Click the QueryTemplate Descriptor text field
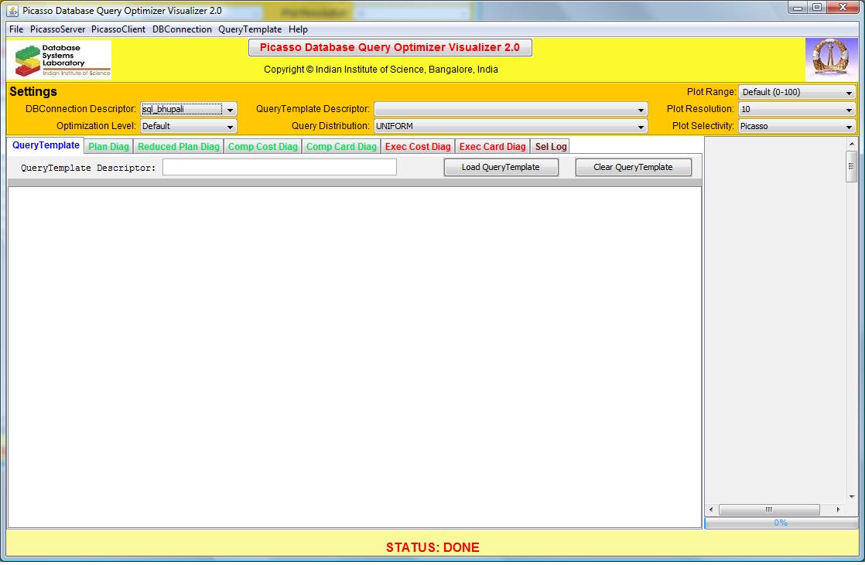 [x=279, y=168]
